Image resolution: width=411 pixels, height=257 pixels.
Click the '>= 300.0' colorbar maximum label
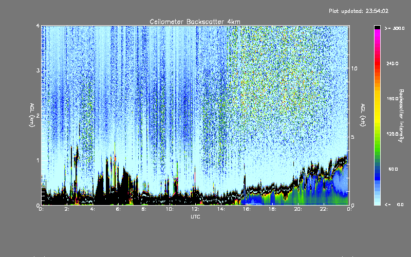(395, 28)
